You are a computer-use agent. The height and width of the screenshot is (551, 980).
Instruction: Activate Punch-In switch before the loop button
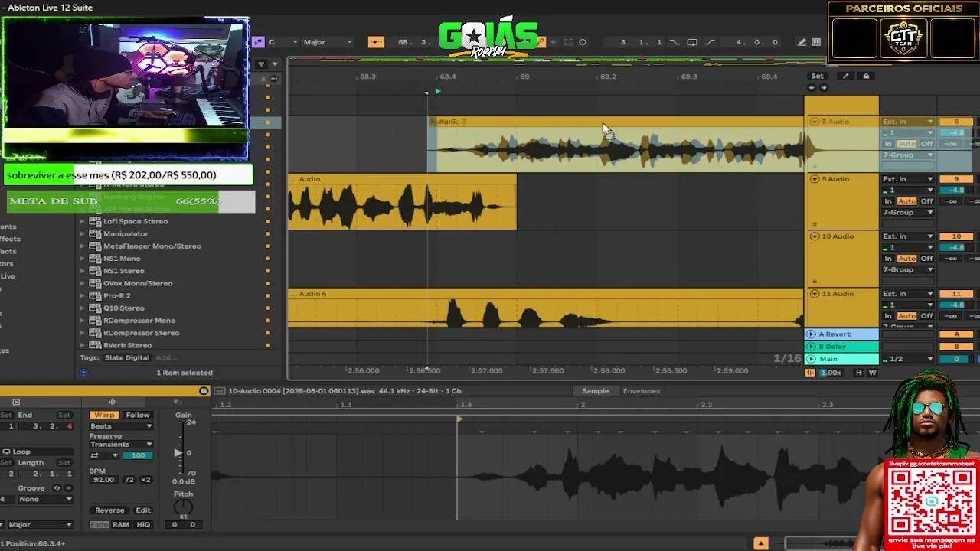coord(675,42)
